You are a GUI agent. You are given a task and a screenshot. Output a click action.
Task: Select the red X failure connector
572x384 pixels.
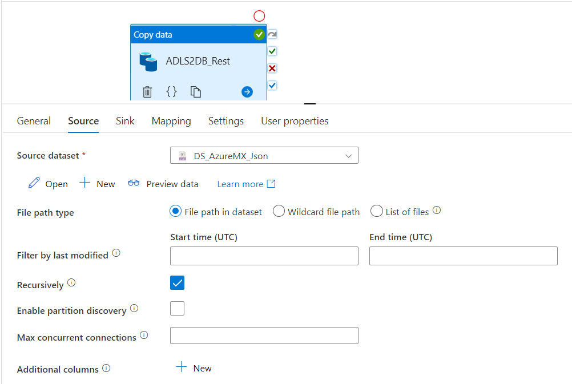[x=272, y=68]
